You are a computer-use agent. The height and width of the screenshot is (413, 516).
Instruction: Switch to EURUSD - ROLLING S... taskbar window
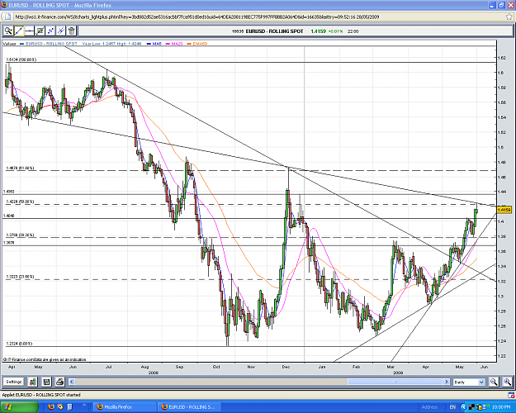tap(190, 407)
